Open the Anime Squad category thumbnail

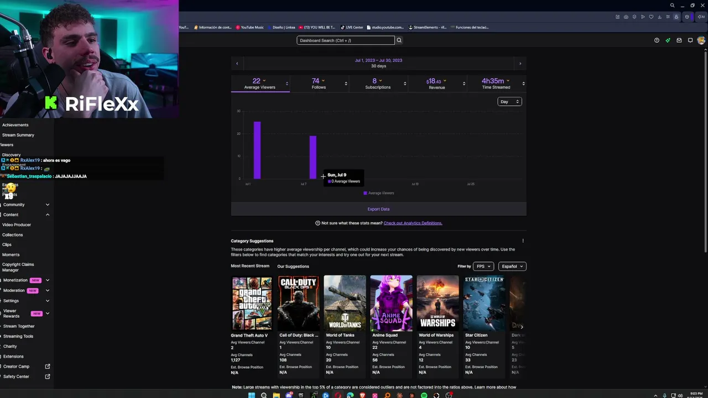coord(391,303)
